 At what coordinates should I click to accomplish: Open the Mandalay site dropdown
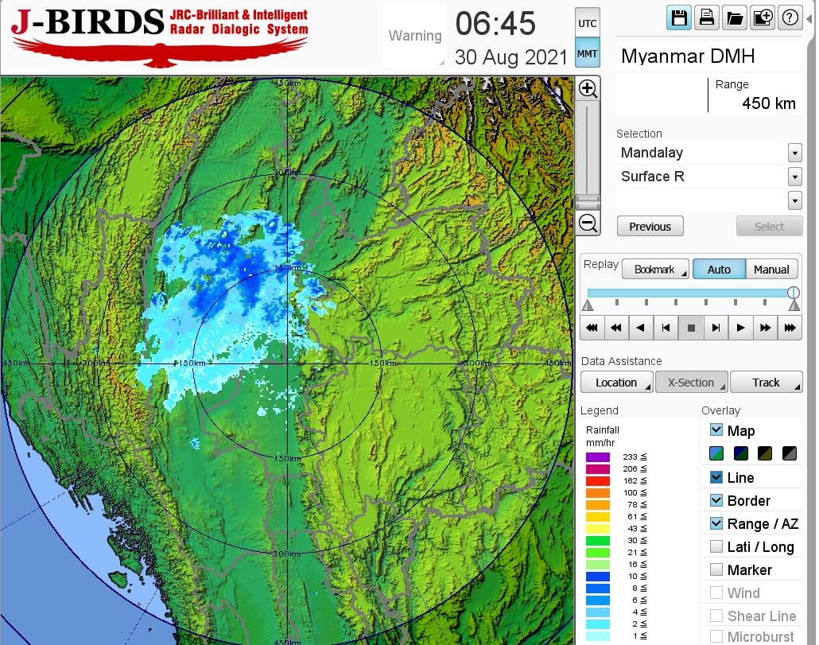(x=794, y=153)
